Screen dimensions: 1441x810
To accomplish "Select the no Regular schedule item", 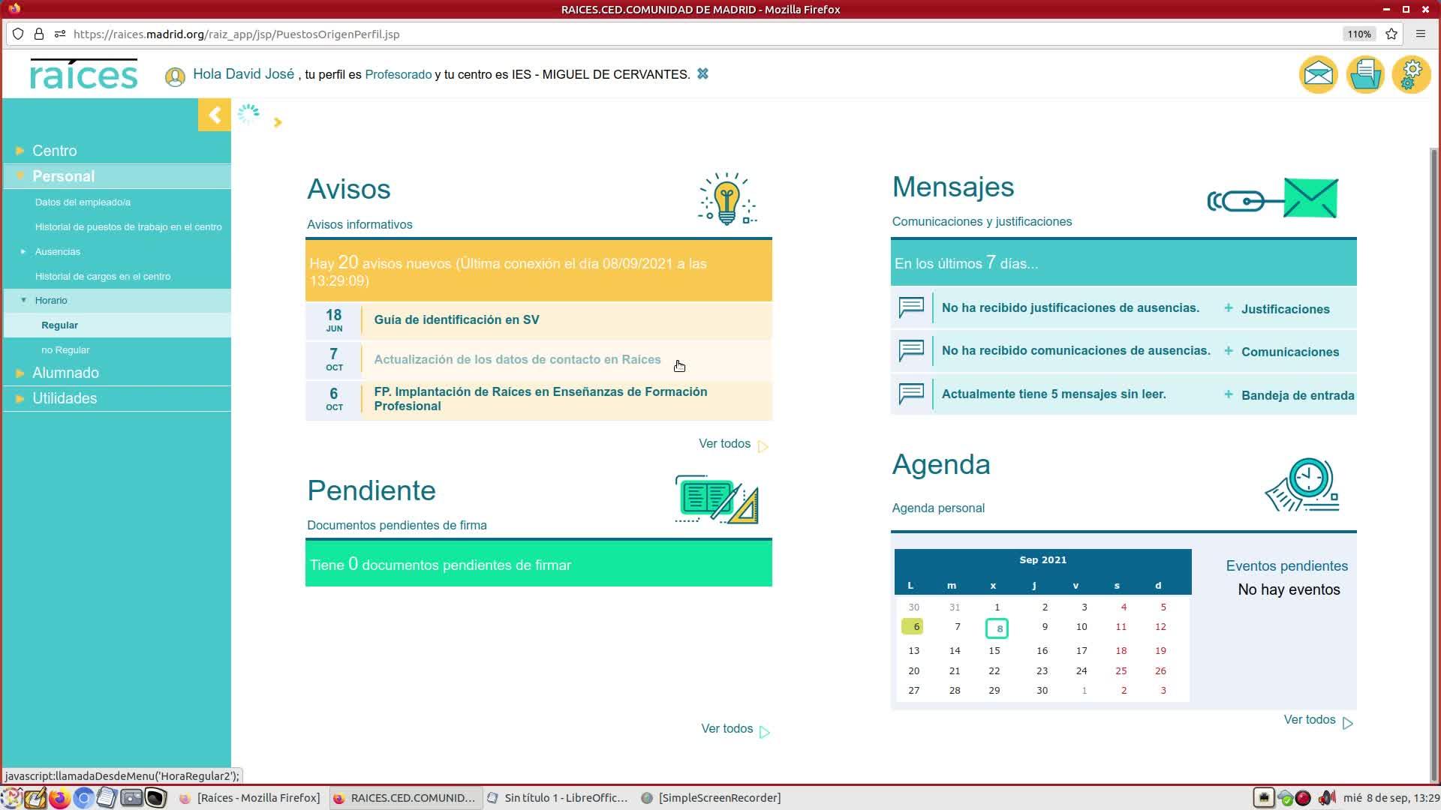I will pyautogui.click(x=65, y=349).
